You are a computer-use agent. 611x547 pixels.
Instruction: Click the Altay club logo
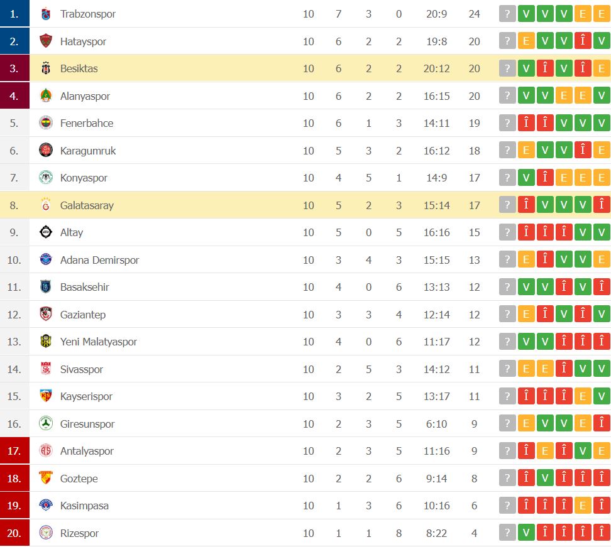(46, 232)
